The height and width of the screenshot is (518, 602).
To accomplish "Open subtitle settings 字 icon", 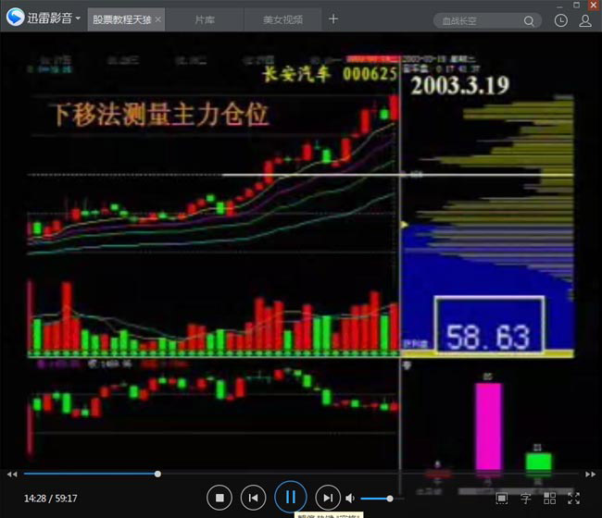I will [526, 498].
